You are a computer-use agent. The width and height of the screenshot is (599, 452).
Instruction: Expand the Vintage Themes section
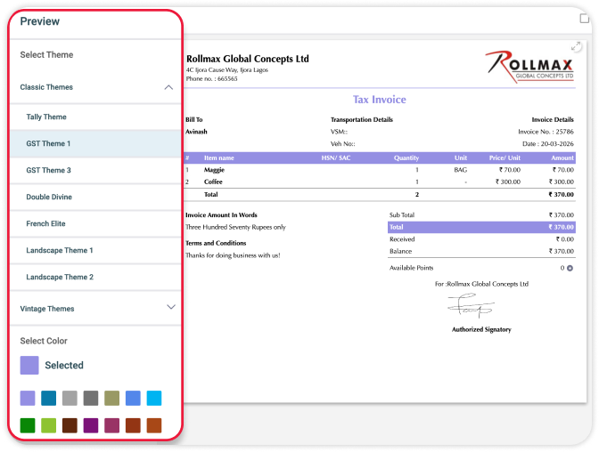pos(170,308)
